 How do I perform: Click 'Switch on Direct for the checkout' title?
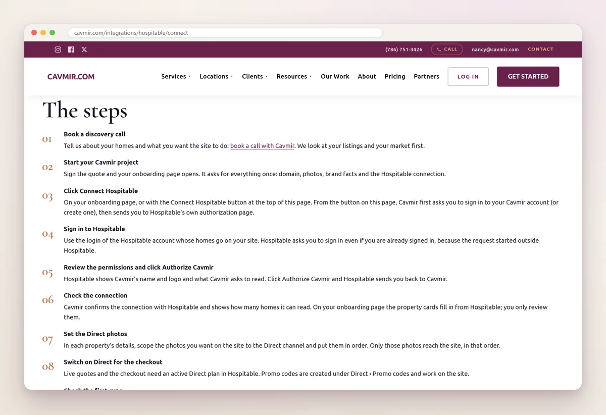pyautogui.click(x=113, y=362)
